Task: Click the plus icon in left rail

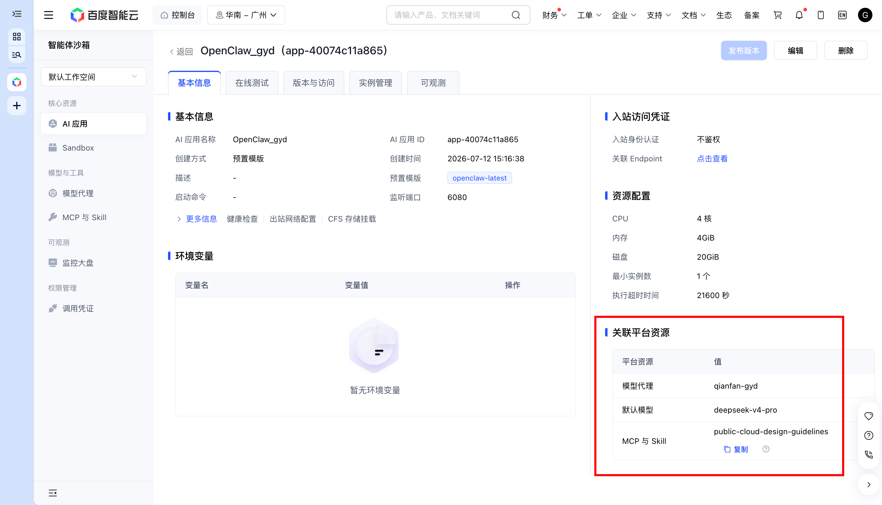Action: tap(17, 106)
